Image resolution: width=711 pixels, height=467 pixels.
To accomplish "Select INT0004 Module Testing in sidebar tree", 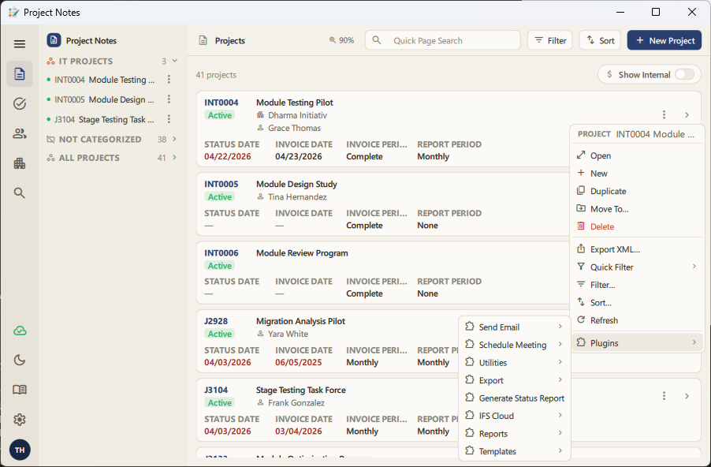I will click(105, 80).
